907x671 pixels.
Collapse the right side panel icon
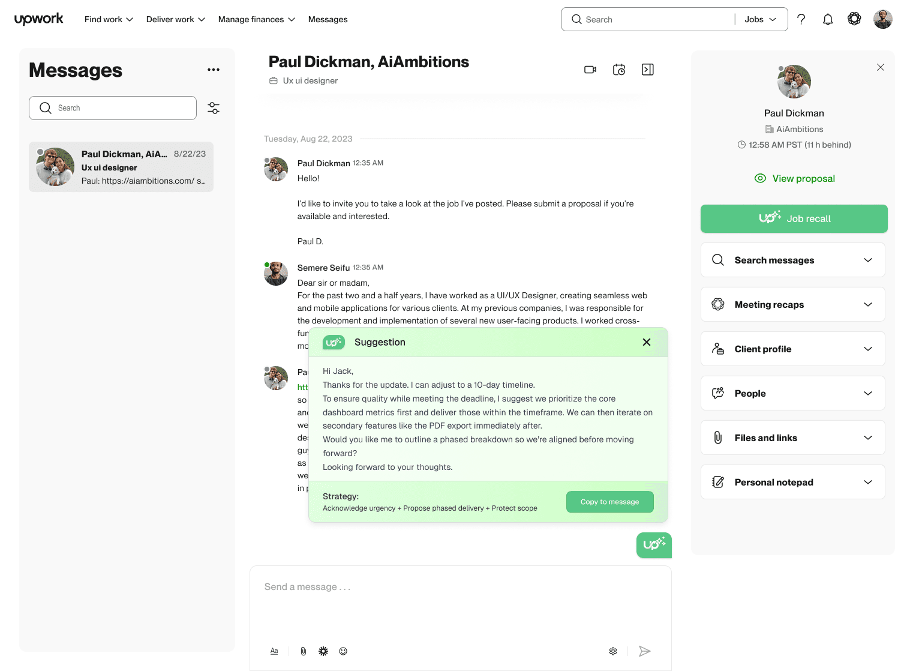(648, 70)
